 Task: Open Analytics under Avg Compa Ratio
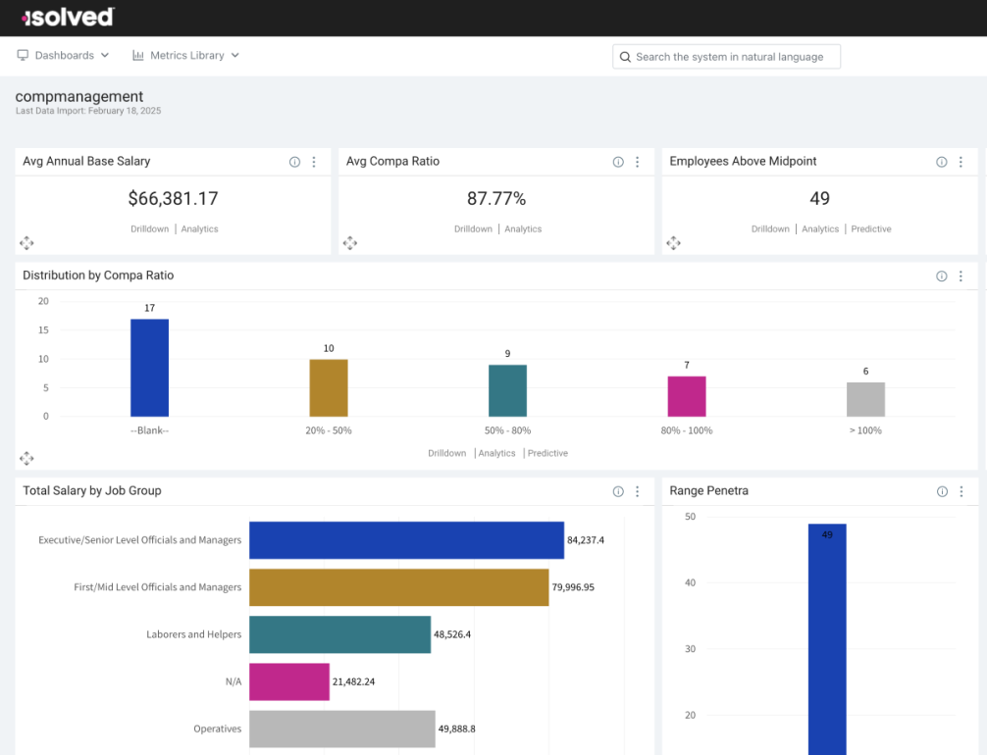tap(523, 229)
